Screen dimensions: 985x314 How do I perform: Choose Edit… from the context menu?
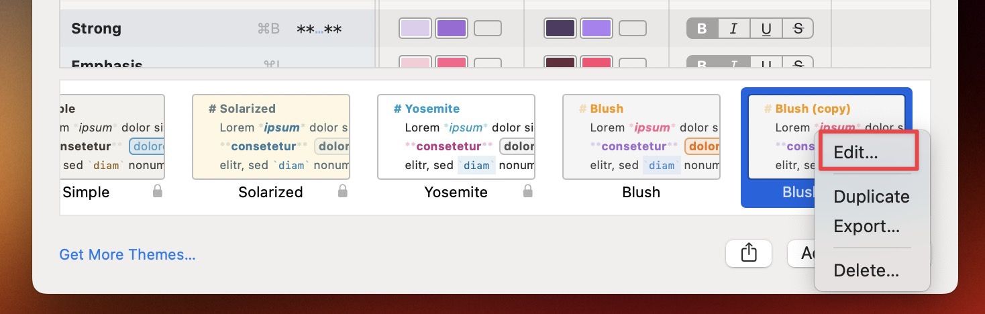pos(856,152)
